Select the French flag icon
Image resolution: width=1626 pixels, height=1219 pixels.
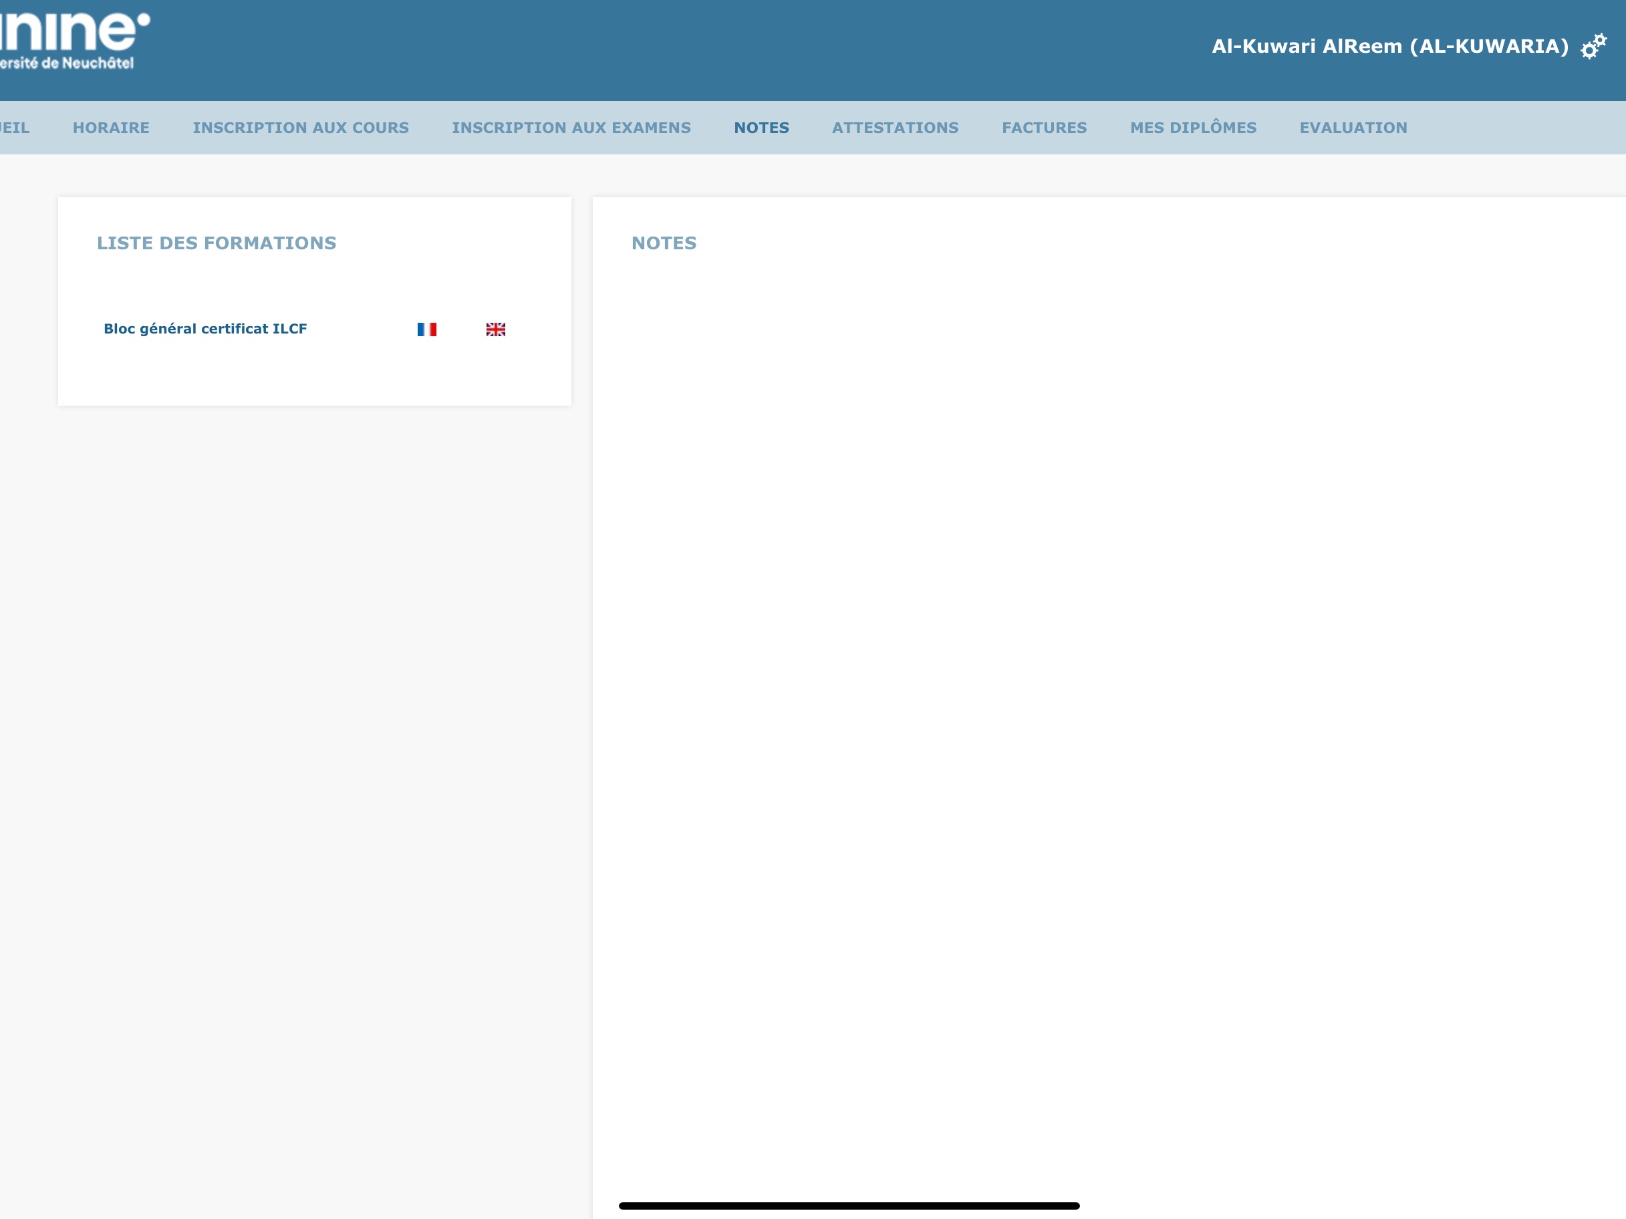click(x=426, y=329)
